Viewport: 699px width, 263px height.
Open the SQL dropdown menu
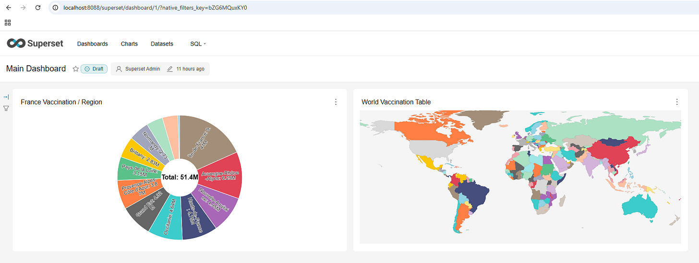pyautogui.click(x=198, y=44)
